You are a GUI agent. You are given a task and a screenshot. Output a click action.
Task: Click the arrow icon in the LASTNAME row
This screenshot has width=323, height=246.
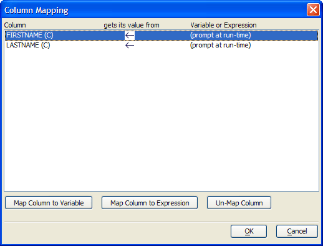130,45
